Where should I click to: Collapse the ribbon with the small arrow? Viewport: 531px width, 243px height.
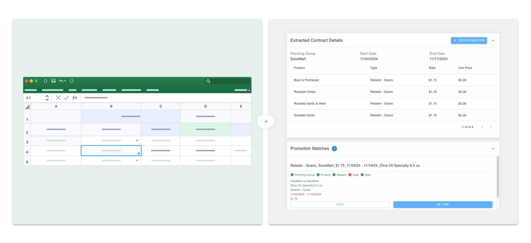pos(249,90)
